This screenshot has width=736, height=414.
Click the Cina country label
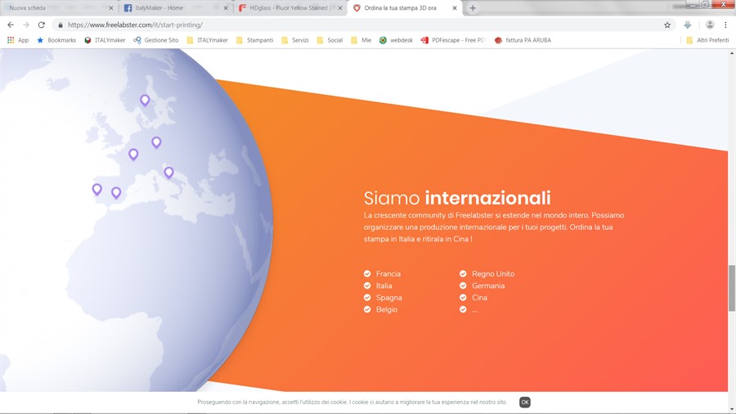pyautogui.click(x=479, y=298)
